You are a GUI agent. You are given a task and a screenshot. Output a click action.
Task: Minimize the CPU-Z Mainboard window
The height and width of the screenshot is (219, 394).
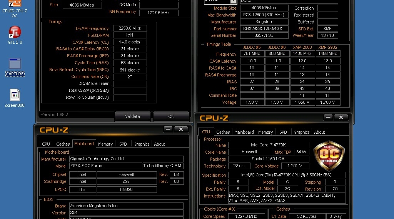pyautogui.click(x=168, y=129)
